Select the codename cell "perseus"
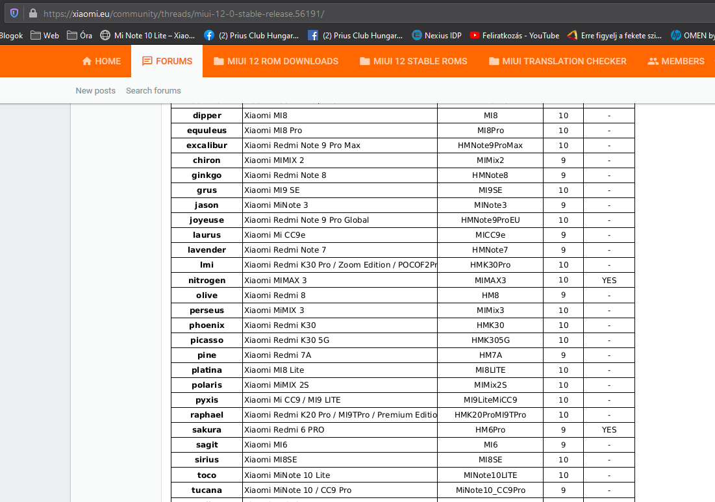The width and height of the screenshot is (715, 502). 207,310
